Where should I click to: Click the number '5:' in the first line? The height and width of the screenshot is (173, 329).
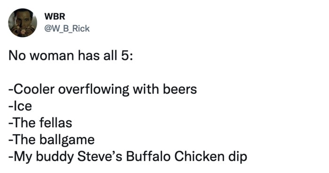[127, 56]
